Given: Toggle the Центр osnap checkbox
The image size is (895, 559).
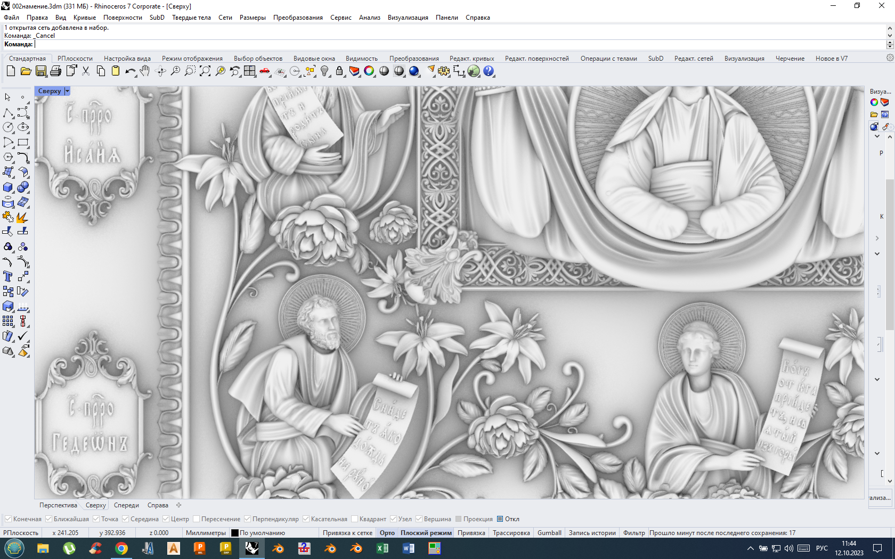Looking at the screenshot, I should tap(166, 519).
